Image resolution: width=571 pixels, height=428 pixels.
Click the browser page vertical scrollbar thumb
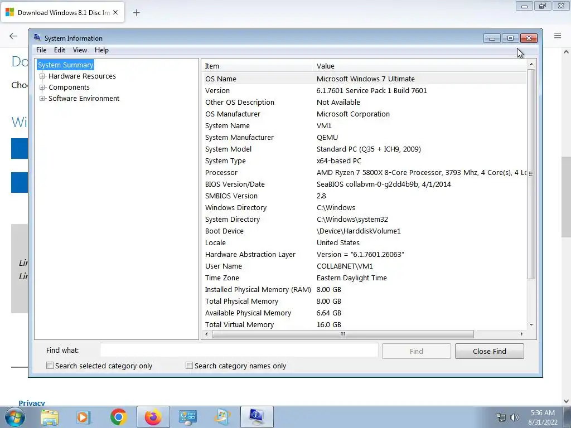[x=566, y=197]
